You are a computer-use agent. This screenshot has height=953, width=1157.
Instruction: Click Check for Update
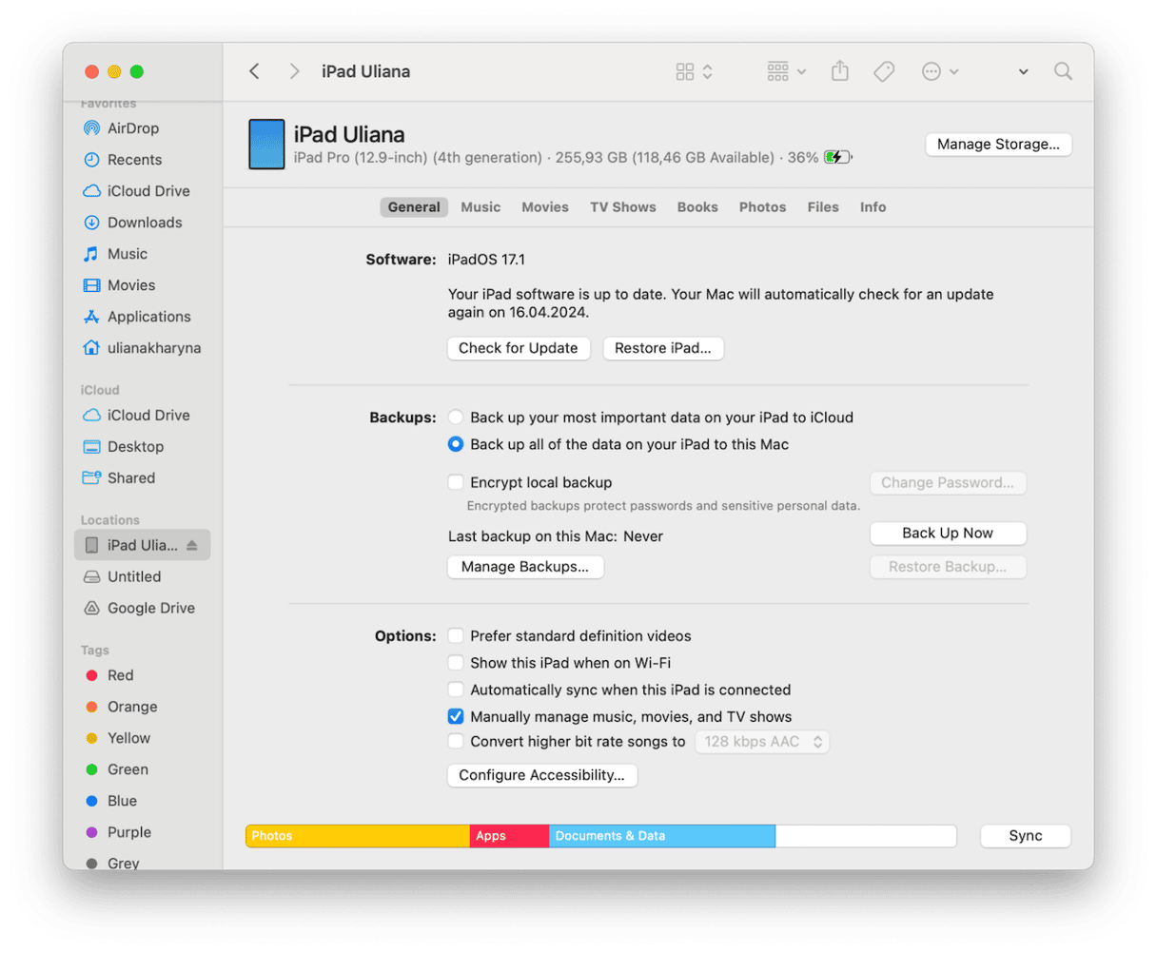(x=519, y=348)
